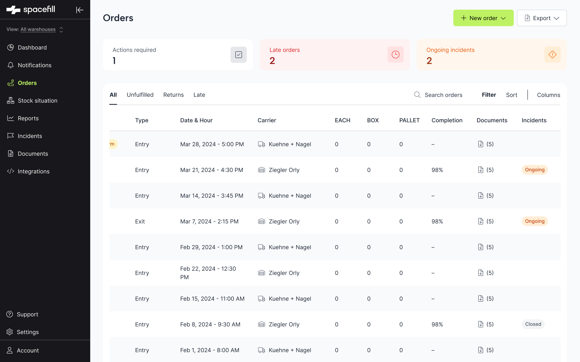This screenshot has height=362, width=580.
Task: Click the Exit type cell on Mar 7
Action: pos(140,221)
